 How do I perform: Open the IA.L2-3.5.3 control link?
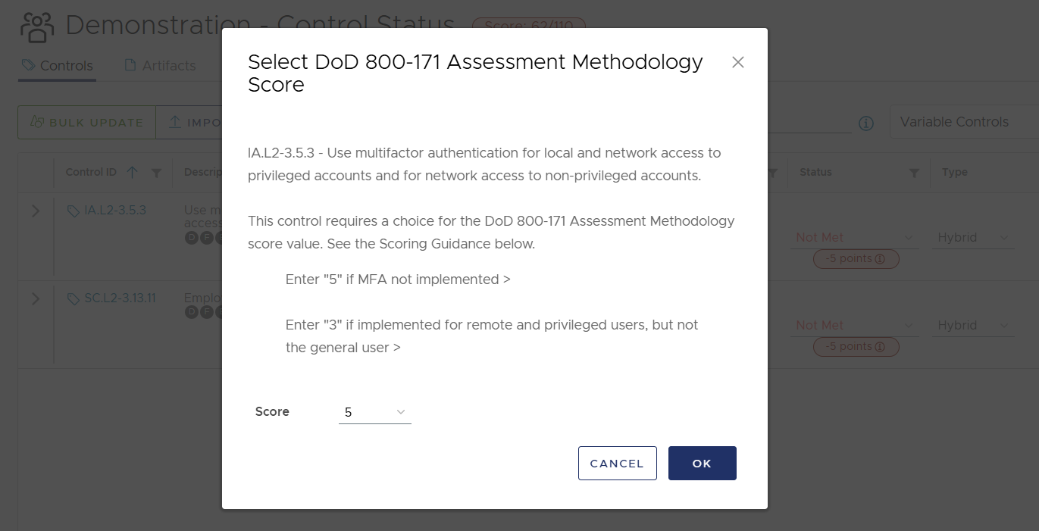point(114,211)
